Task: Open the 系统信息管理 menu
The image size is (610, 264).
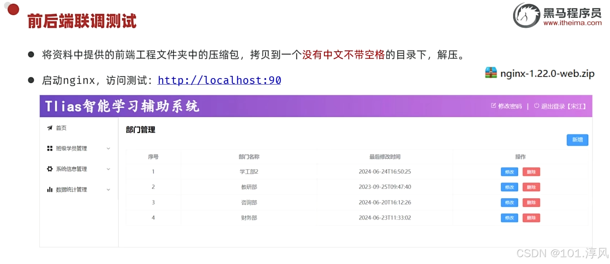Action: click(71, 169)
